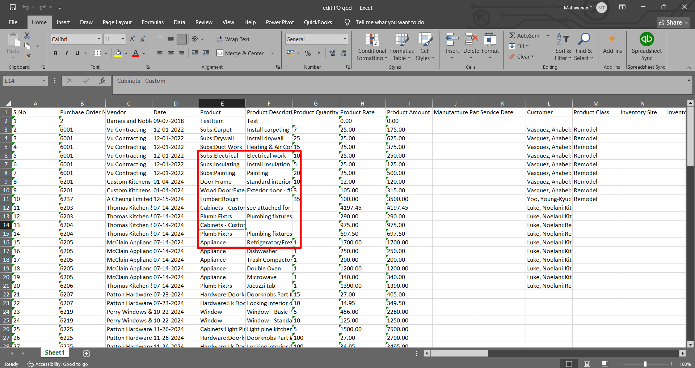695x368 pixels.
Task: Switch to the Power Pivot tab
Action: [280, 22]
